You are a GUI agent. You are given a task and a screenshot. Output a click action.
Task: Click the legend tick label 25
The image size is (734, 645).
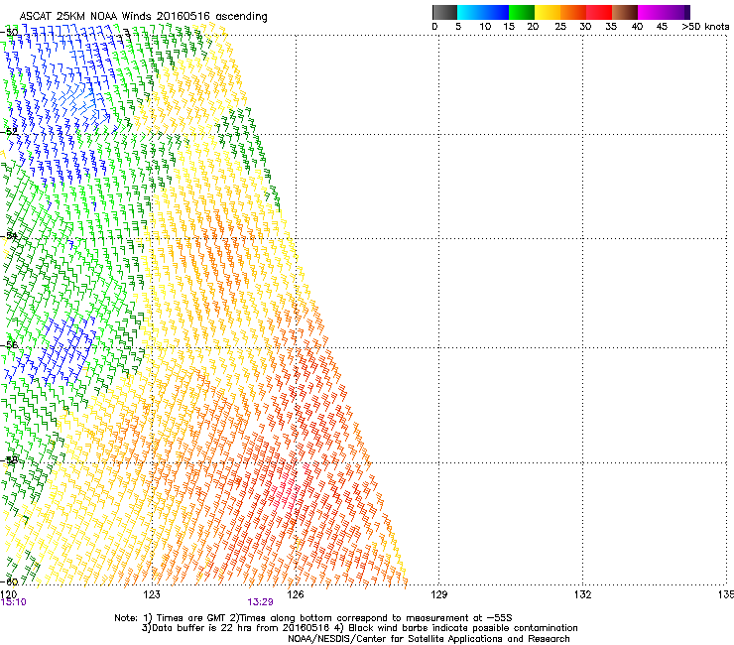pos(560,27)
